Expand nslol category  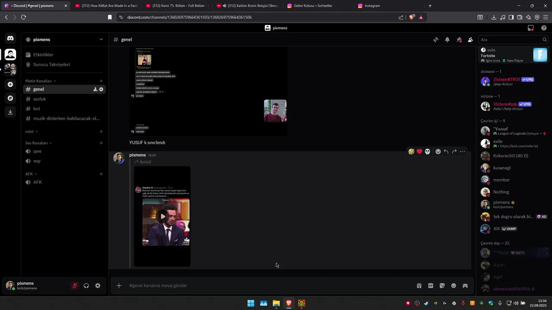pyautogui.click(x=31, y=132)
